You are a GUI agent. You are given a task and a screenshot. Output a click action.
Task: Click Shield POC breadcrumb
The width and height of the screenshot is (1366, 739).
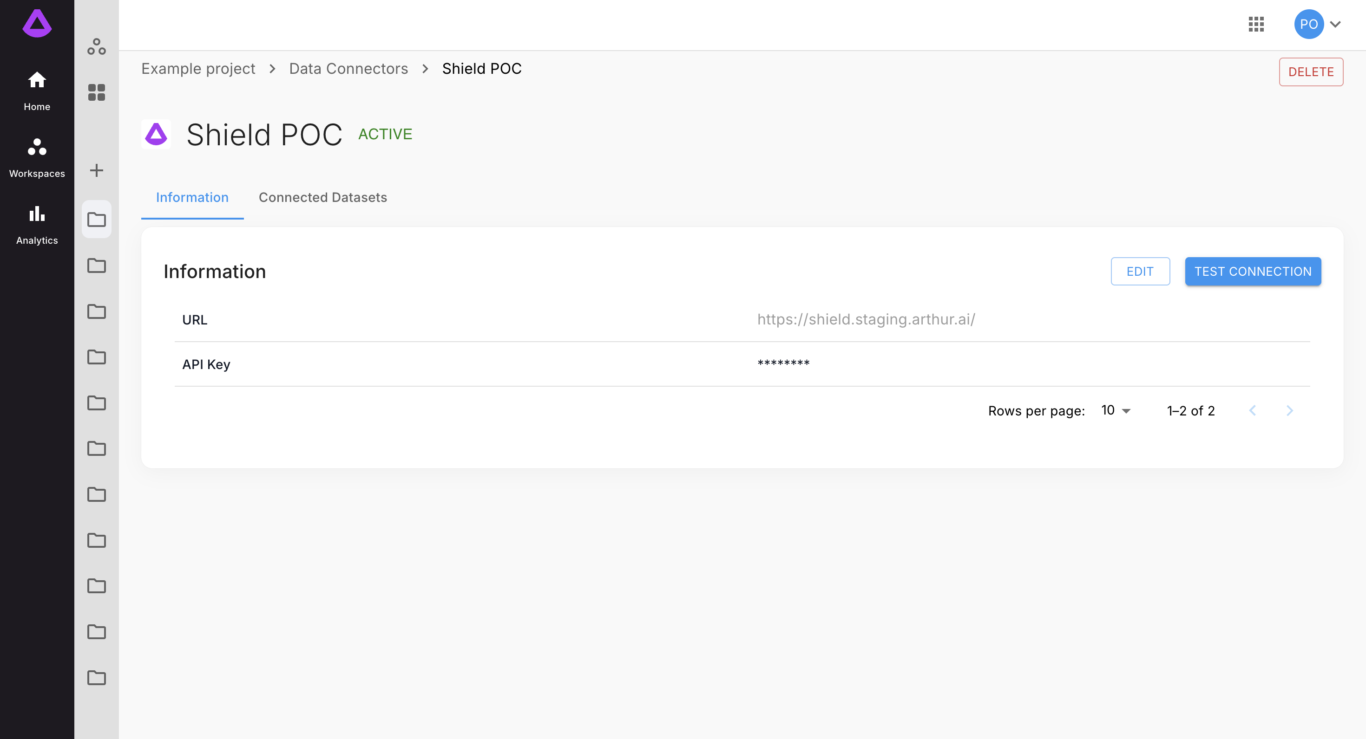point(481,68)
